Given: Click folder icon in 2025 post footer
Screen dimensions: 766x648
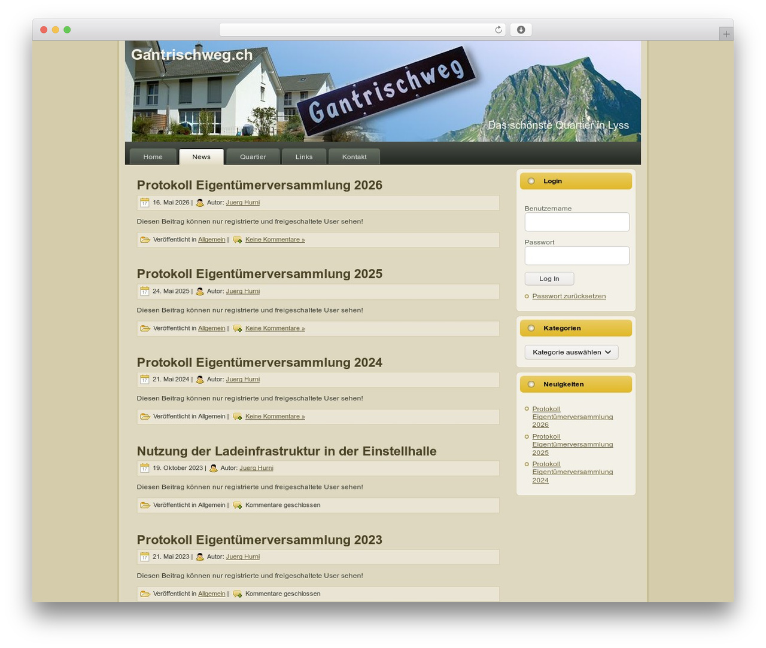Looking at the screenshot, I should pyautogui.click(x=145, y=328).
